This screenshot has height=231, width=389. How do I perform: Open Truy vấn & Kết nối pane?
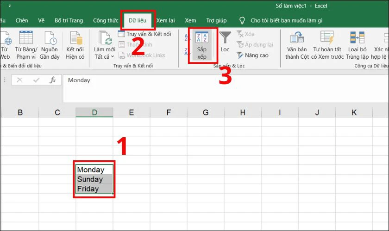[144, 34]
